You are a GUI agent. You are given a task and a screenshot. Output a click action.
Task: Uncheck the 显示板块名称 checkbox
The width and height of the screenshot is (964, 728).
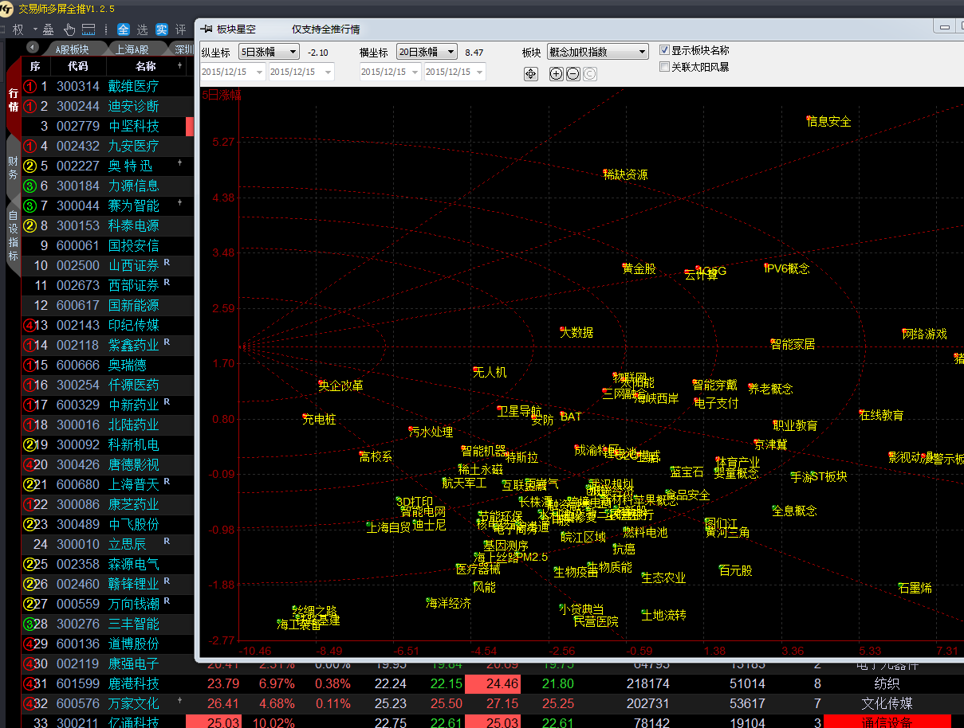click(665, 51)
